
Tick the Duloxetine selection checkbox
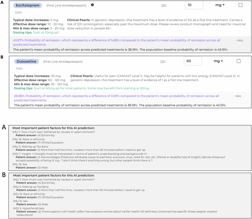(x=238, y=61)
